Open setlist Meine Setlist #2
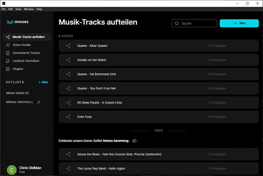263x176 pixels. 17,93
